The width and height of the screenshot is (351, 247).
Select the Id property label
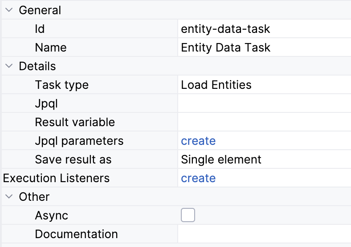point(40,29)
